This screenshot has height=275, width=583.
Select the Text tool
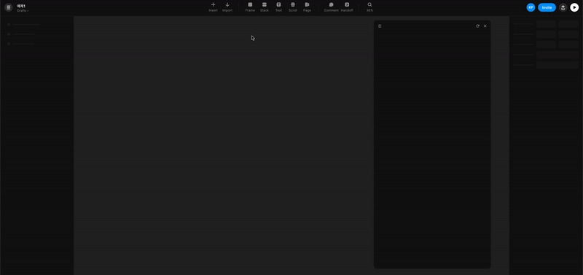point(278,7)
